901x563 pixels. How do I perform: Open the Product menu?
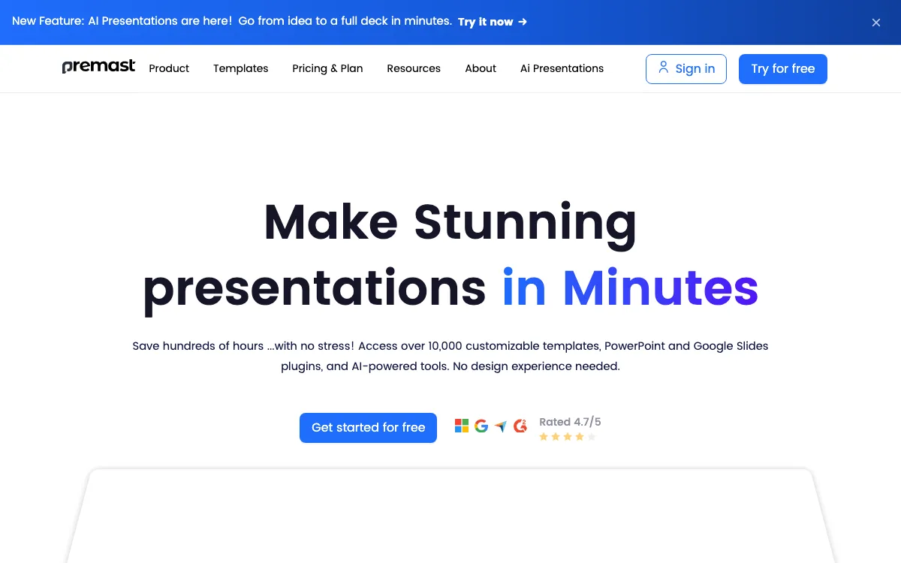[x=169, y=68]
